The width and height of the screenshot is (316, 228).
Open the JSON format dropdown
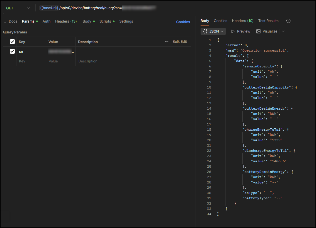click(x=213, y=31)
